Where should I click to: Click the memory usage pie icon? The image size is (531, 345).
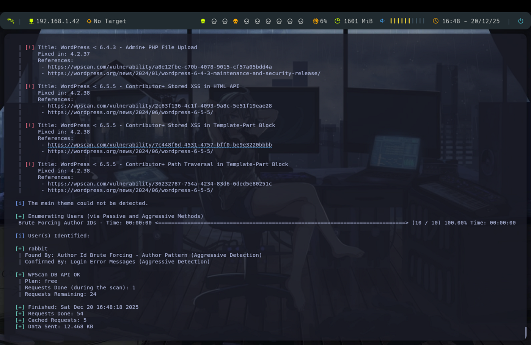pos(338,21)
